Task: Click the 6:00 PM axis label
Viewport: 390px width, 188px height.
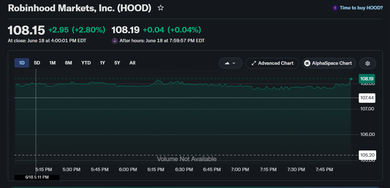Action: [128, 170]
